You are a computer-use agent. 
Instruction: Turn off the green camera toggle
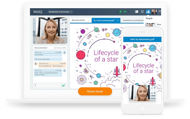click(x=125, y=12)
